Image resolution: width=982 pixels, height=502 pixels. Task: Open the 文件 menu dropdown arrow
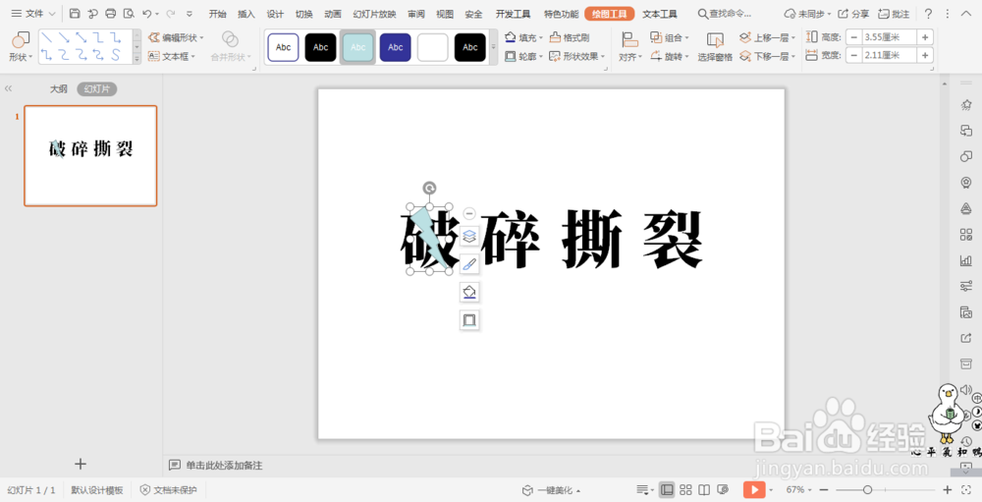pyautogui.click(x=51, y=14)
